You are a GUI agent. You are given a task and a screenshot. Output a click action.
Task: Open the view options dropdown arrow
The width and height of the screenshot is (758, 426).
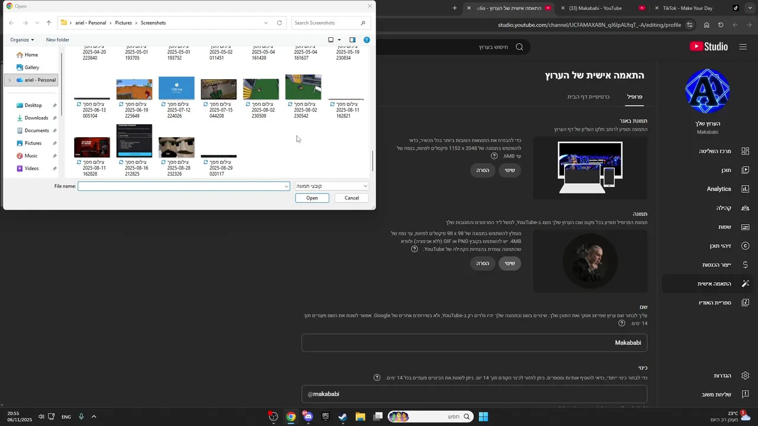[339, 40]
